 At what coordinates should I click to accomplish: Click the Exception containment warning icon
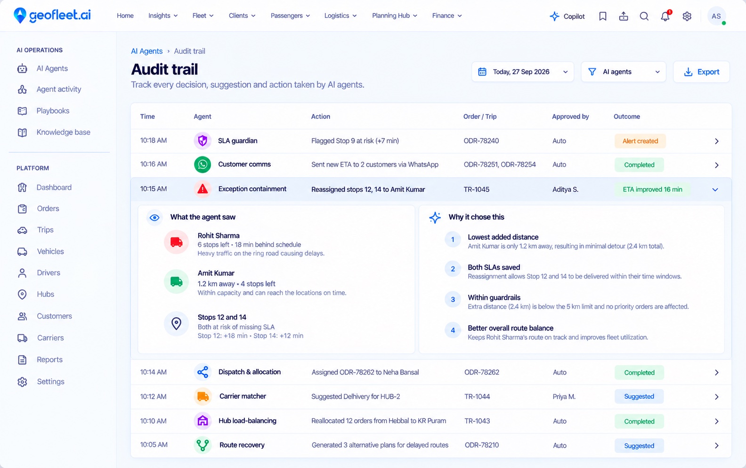203,189
